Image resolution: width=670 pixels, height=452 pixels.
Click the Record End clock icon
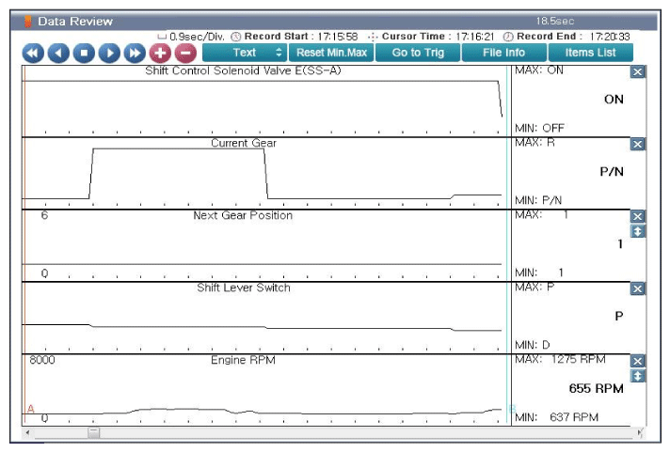(508, 37)
